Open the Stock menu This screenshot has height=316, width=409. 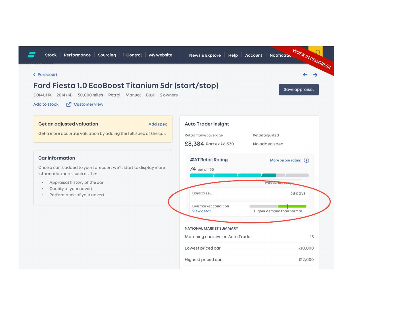pyautogui.click(x=51, y=55)
